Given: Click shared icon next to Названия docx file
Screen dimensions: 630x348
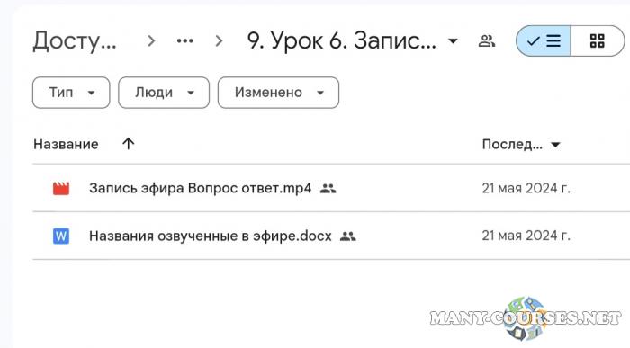Looking at the screenshot, I should tap(348, 236).
